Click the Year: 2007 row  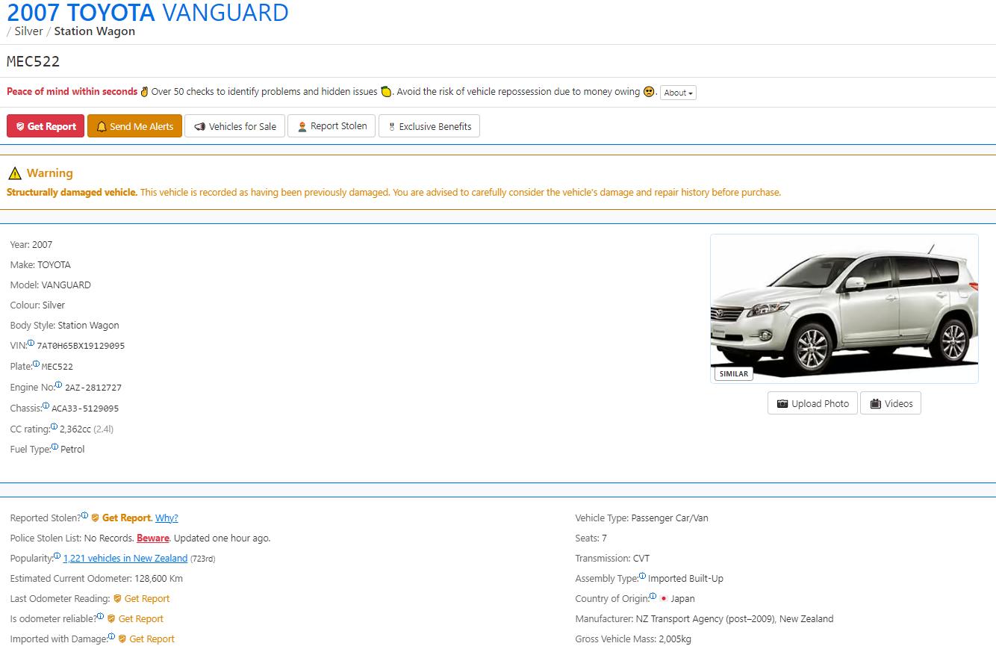click(31, 245)
